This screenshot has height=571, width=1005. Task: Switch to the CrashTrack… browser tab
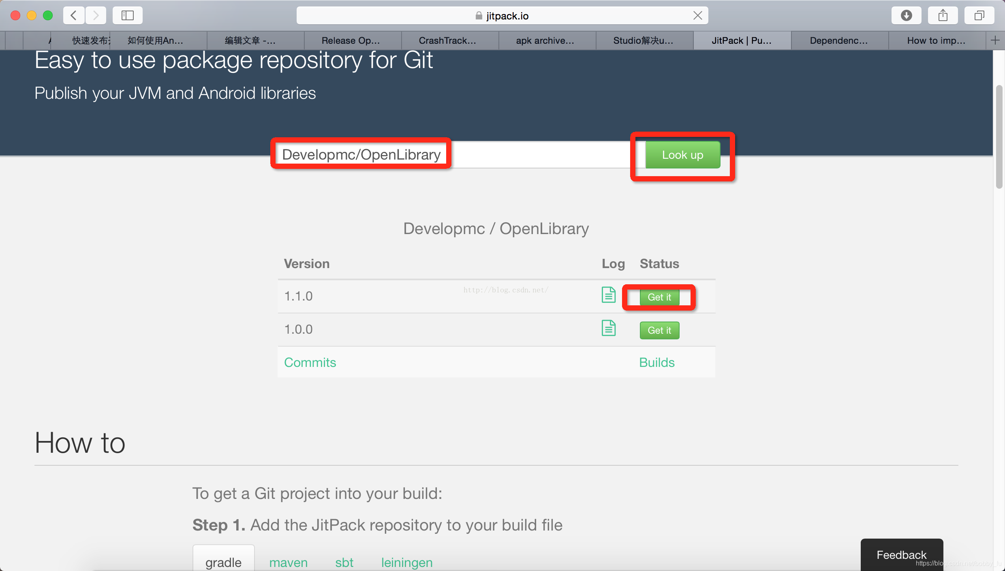point(450,40)
